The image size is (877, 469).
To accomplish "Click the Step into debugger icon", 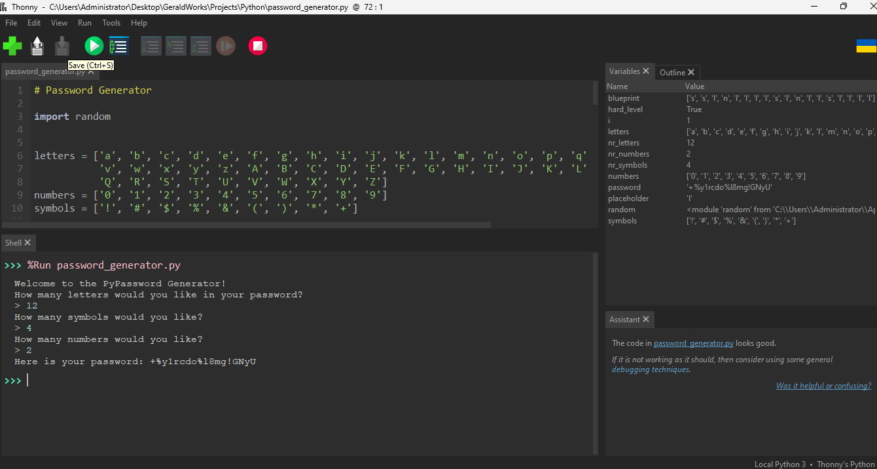I will click(x=176, y=46).
